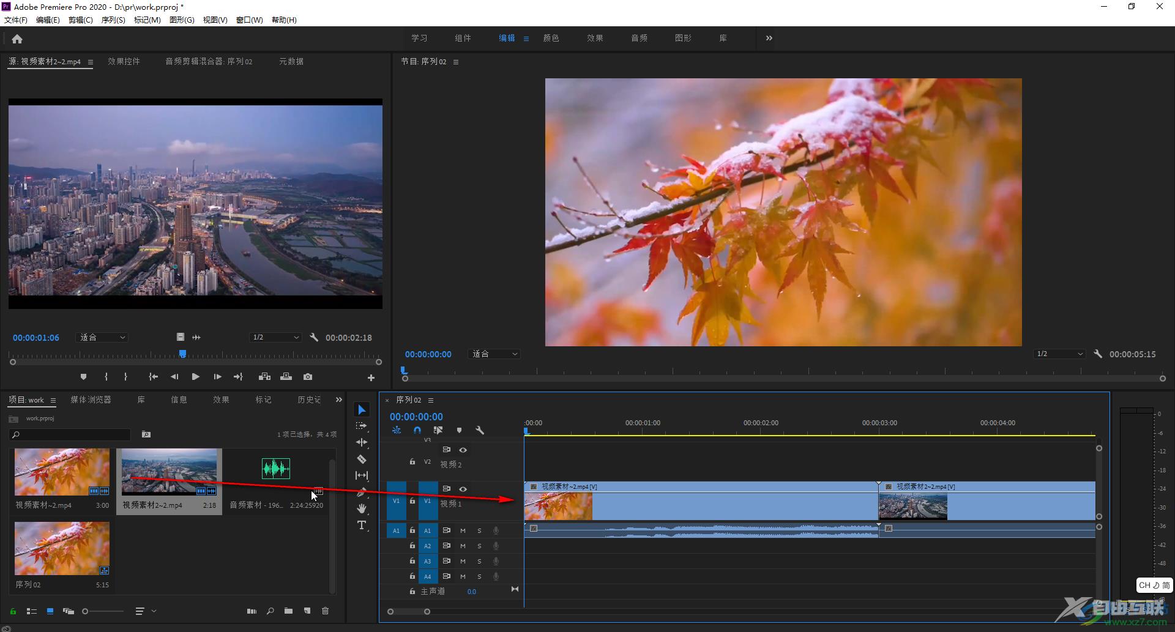Toggle lock on V1 track
Viewport: 1175px width, 632px height.
(412, 501)
